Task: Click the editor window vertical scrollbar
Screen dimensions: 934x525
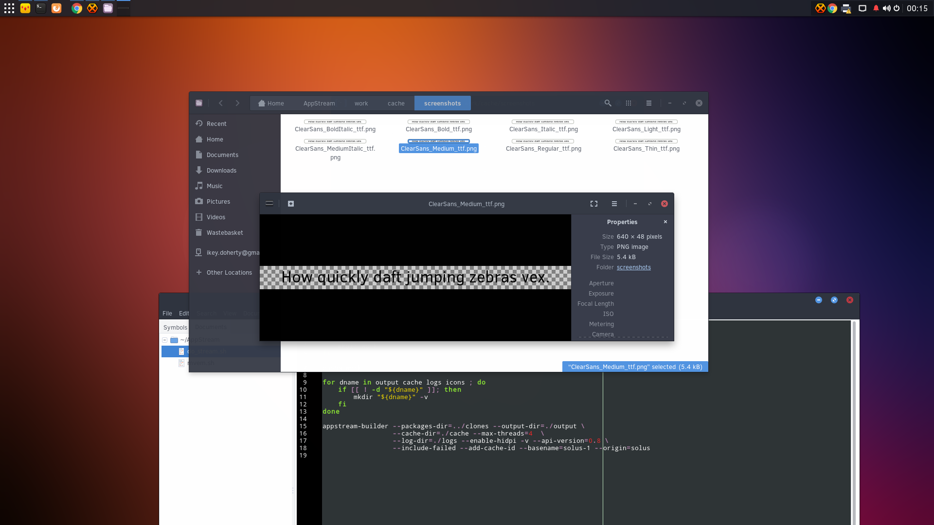Action: coord(854,423)
